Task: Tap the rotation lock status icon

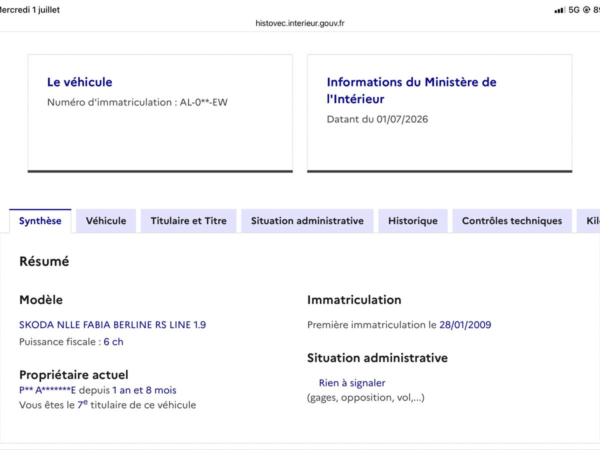Action: pos(586,9)
